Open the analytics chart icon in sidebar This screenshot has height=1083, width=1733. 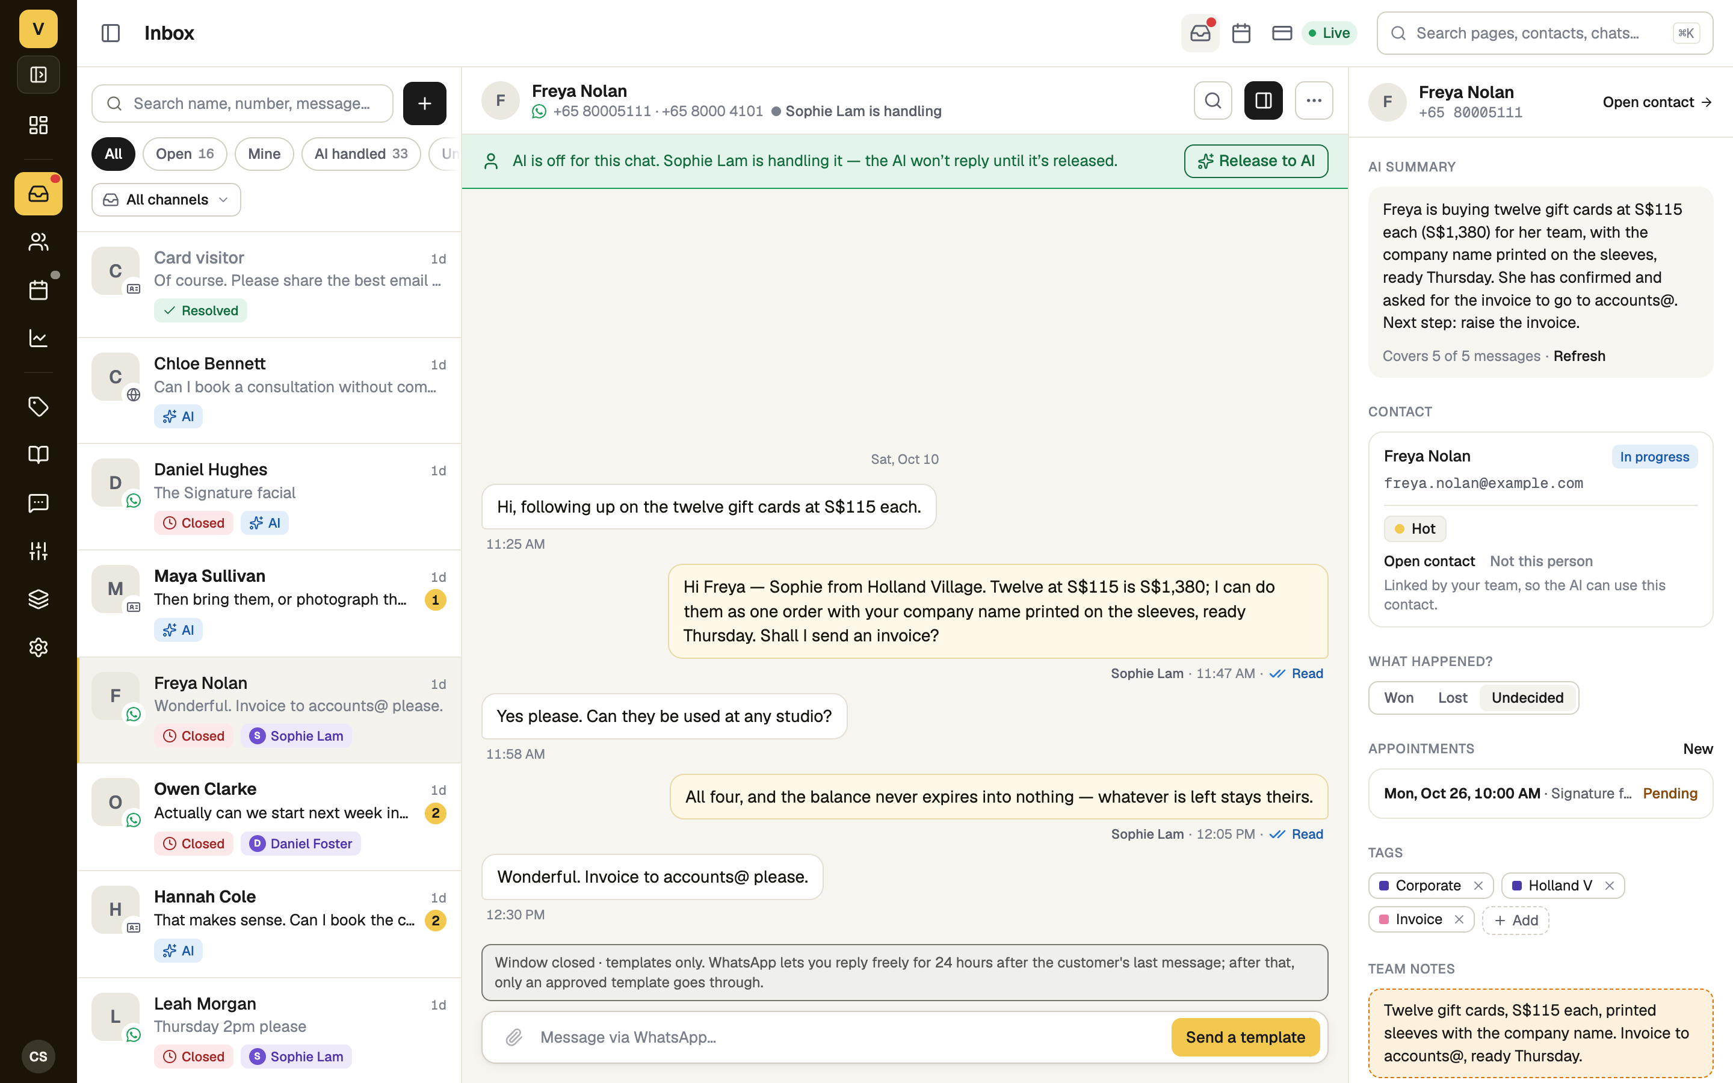(x=38, y=338)
